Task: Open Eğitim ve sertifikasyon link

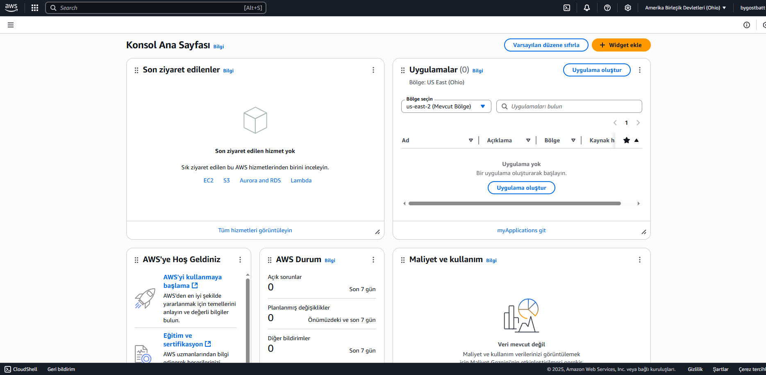Action: click(187, 340)
